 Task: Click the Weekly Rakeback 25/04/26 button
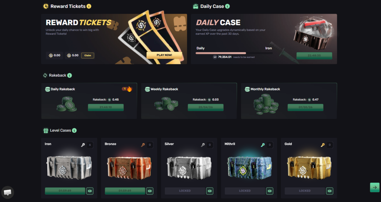[205, 108]
